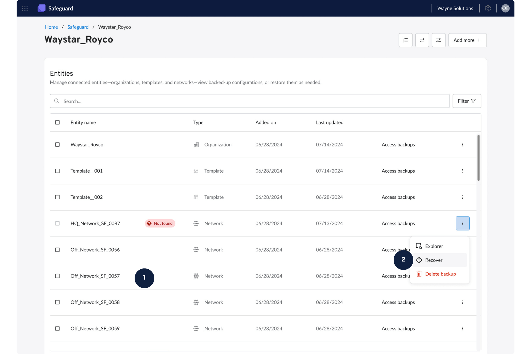Sort by Added on column header

coord(266,122)
